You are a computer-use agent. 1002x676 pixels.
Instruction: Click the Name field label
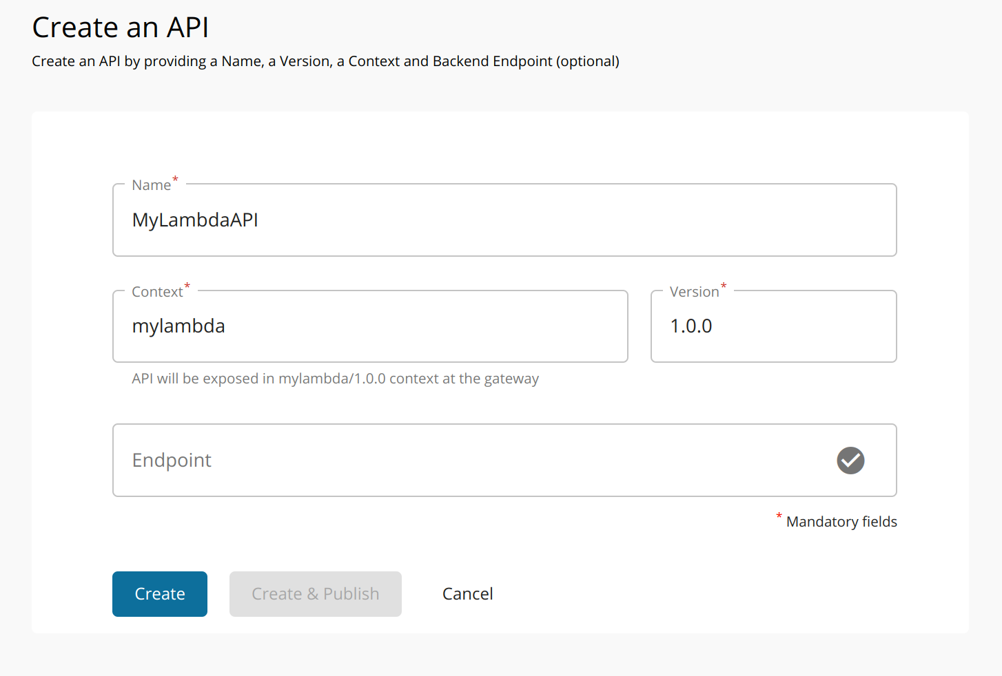[x=151, y=184]
